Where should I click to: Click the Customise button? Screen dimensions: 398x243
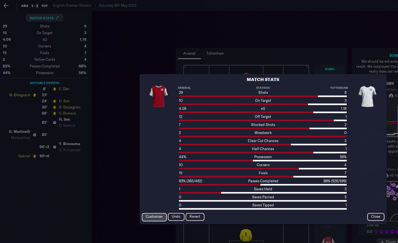pyautogui.click(x=154, y=217)
